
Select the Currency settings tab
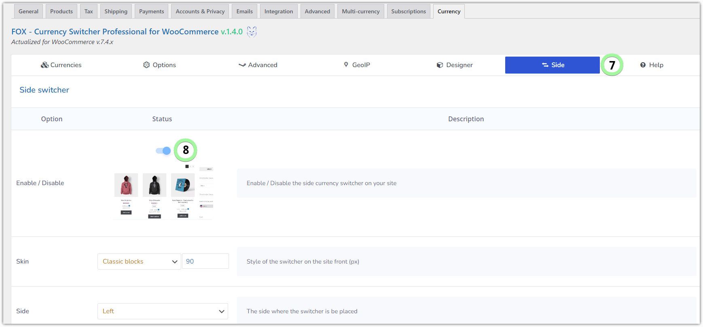click(449, 11)
